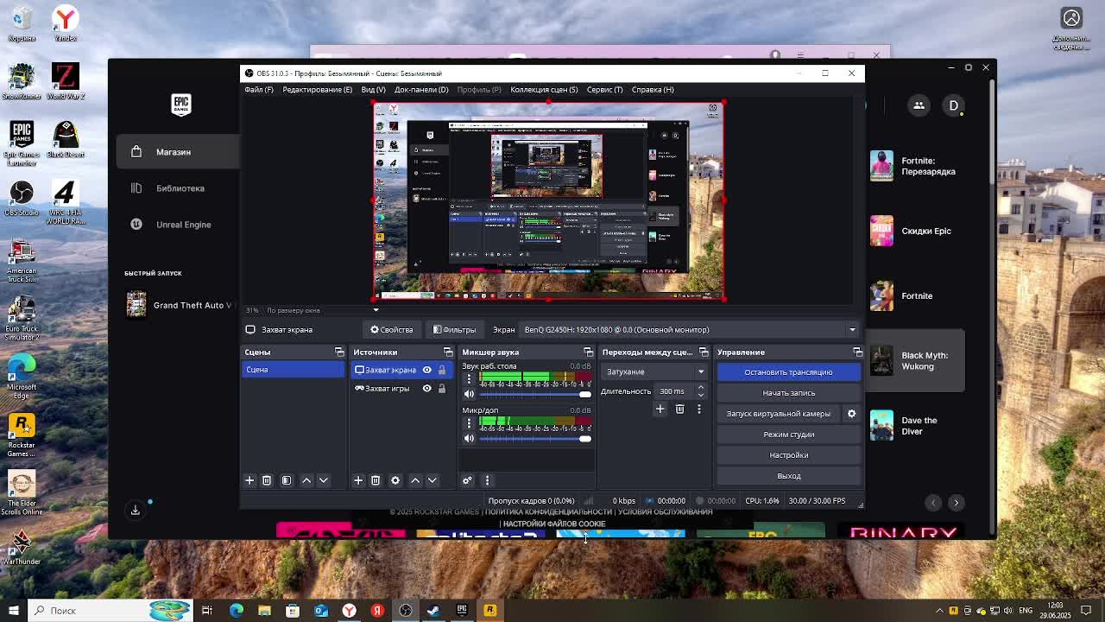Add a new scene with plus icon
1105x622 pixels.
click(249, 480)
